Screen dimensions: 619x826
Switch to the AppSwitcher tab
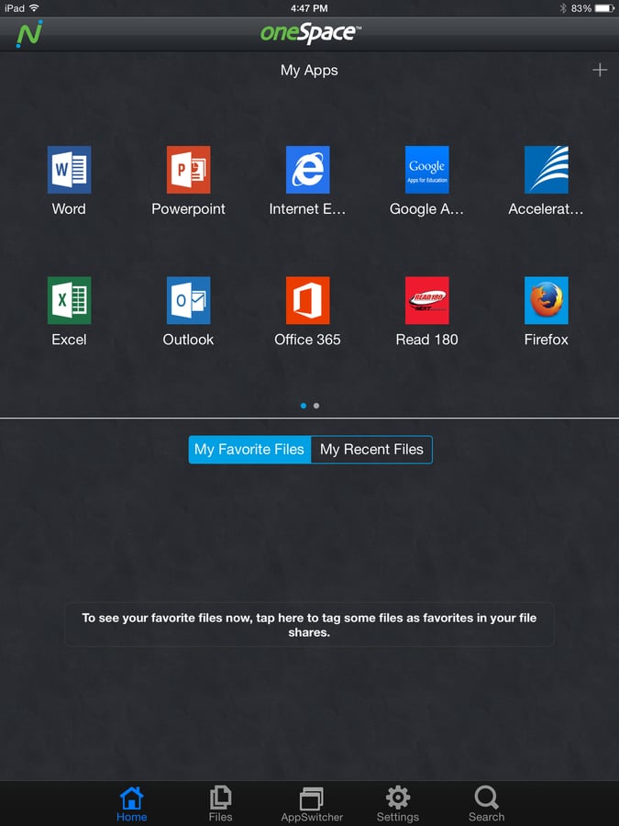point(312,804)
